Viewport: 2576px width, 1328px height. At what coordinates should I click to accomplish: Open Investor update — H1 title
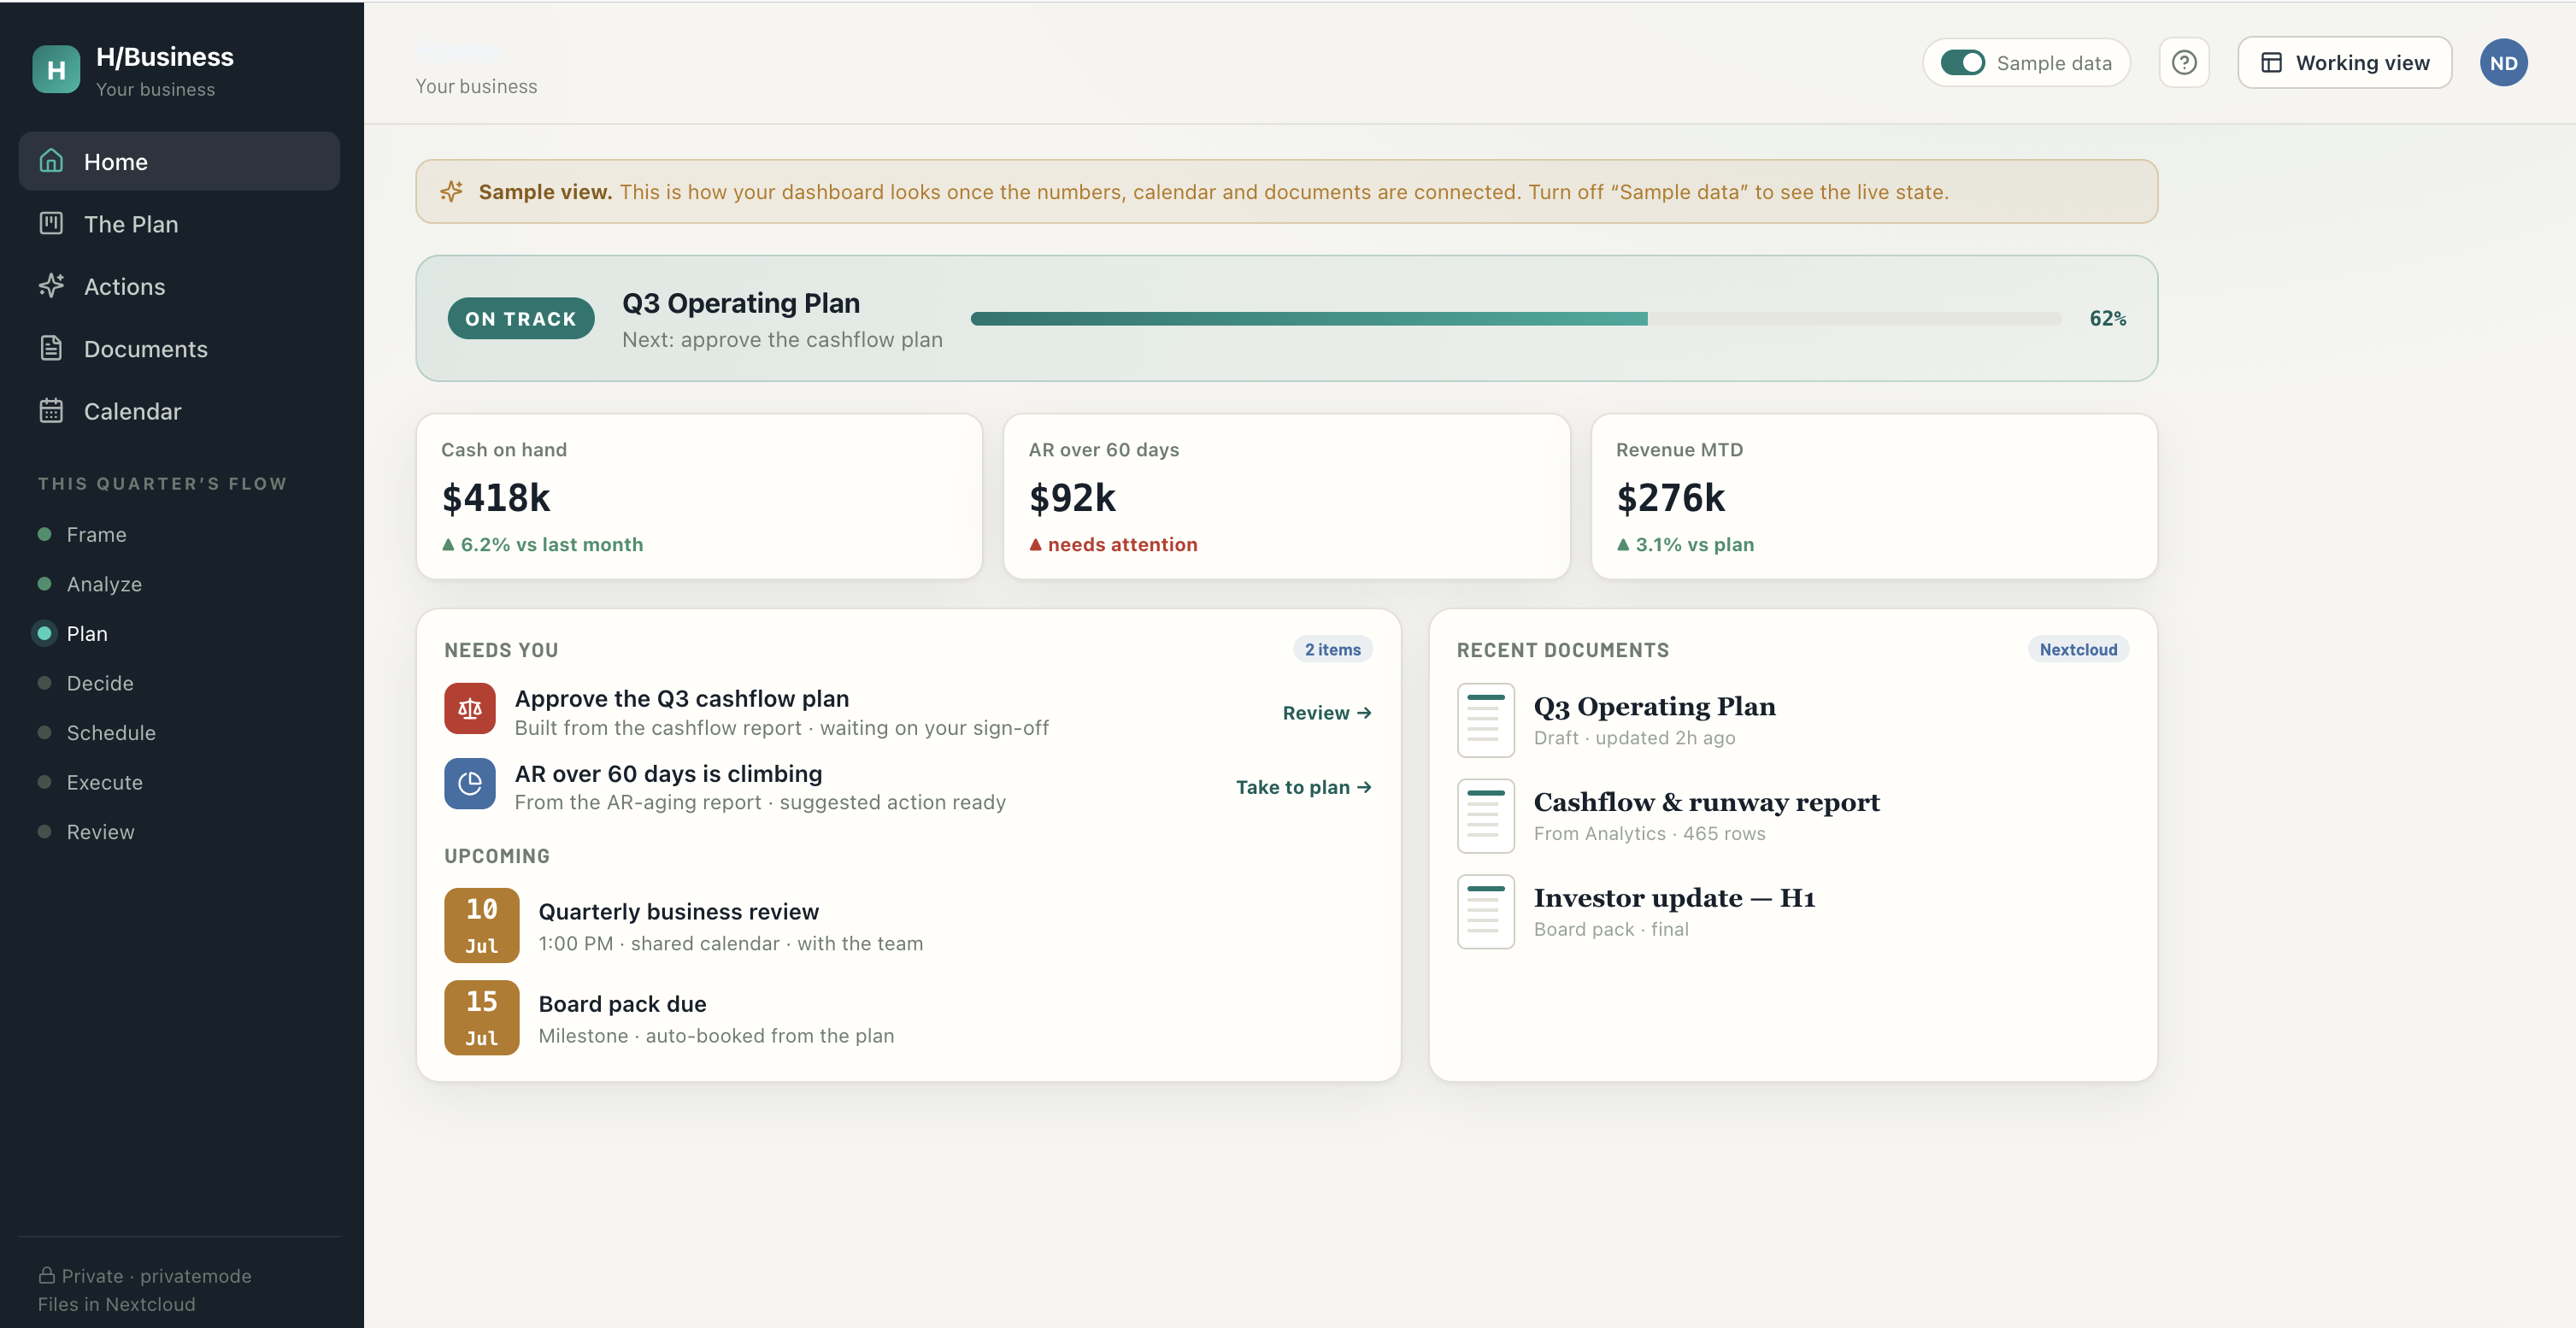coord(1674,898)
